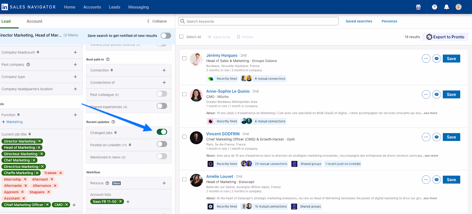Click the magnifier icon in search box
Image resolution: width=472 pixels, height=214 pixels.
183,21
